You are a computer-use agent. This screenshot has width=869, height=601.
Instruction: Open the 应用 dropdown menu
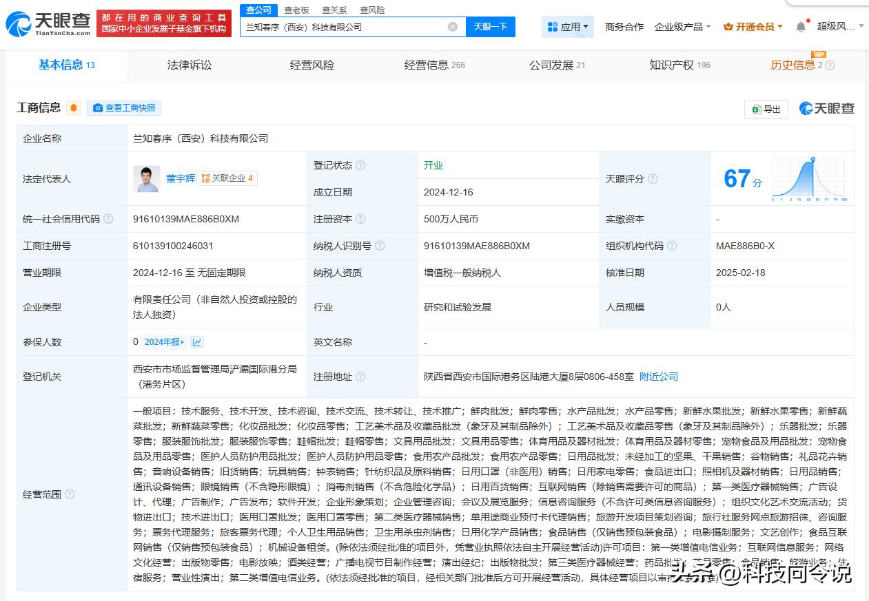[x=568, y=27]
